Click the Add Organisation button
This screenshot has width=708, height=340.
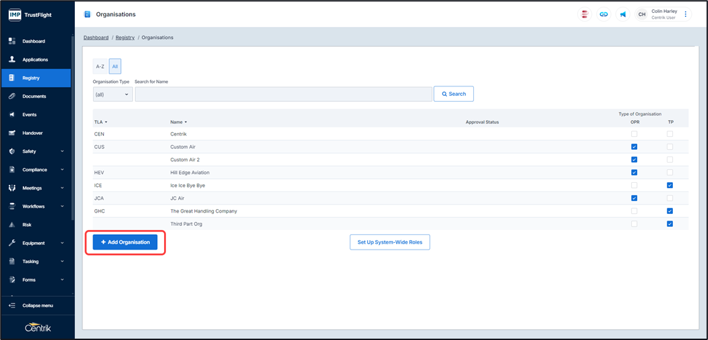(125, 242)
